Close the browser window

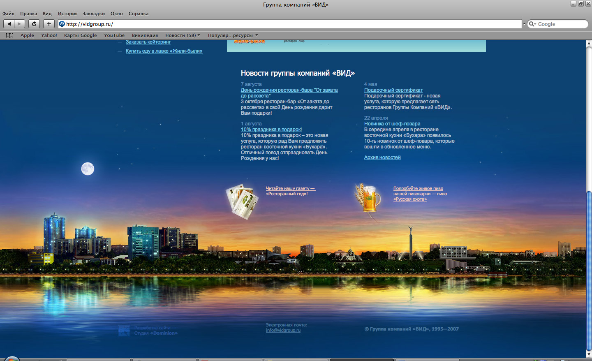587,4
